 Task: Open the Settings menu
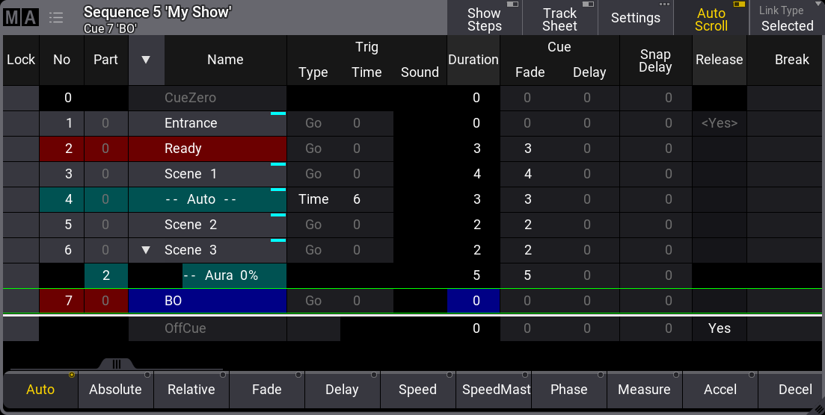(x=635, y=19)
